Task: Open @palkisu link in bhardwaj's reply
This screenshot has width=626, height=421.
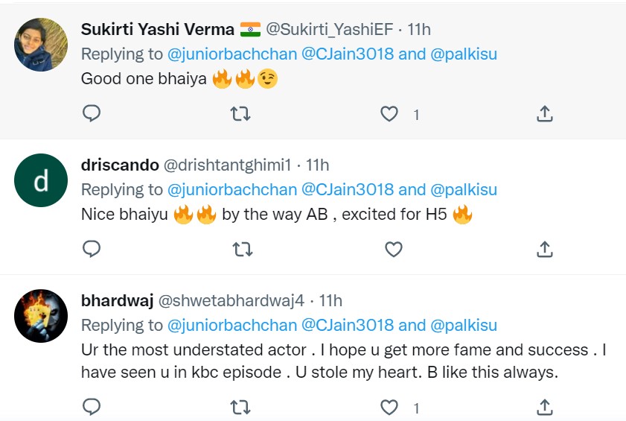Action: coord(464,326)
